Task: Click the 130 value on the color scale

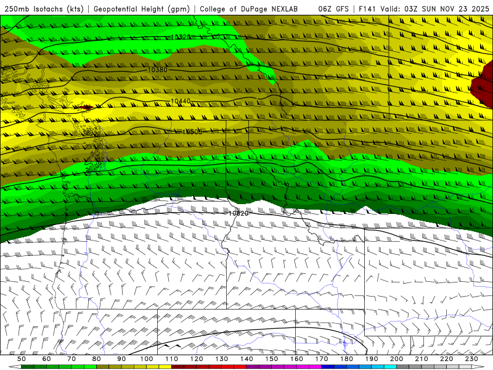Action: (222, 359)
